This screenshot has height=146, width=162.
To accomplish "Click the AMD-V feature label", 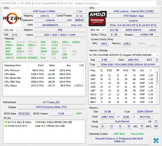I will [x=20, y=51].
